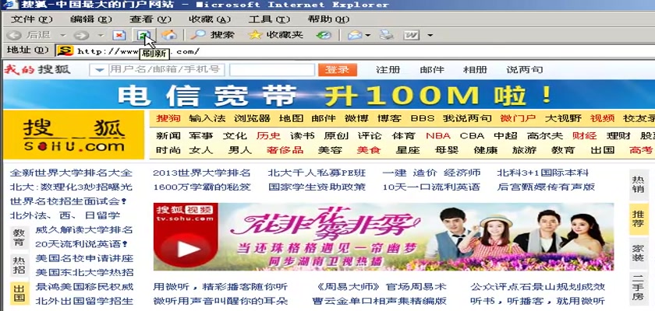Click the Sohu favicon in address bar
The width and height of the screenshot is (655, 311).
point(65,51)
